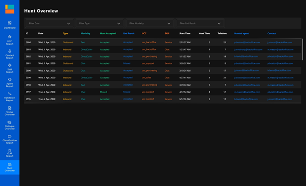Open contact b.lewis email in row 5600
306x186 pixels.
[279, 70]
